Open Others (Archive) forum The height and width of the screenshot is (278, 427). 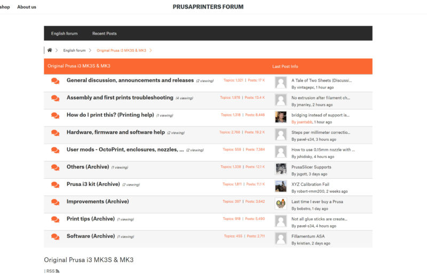tap(88, 166)
